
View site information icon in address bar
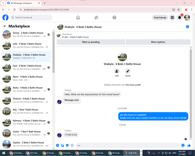[21, 9]
